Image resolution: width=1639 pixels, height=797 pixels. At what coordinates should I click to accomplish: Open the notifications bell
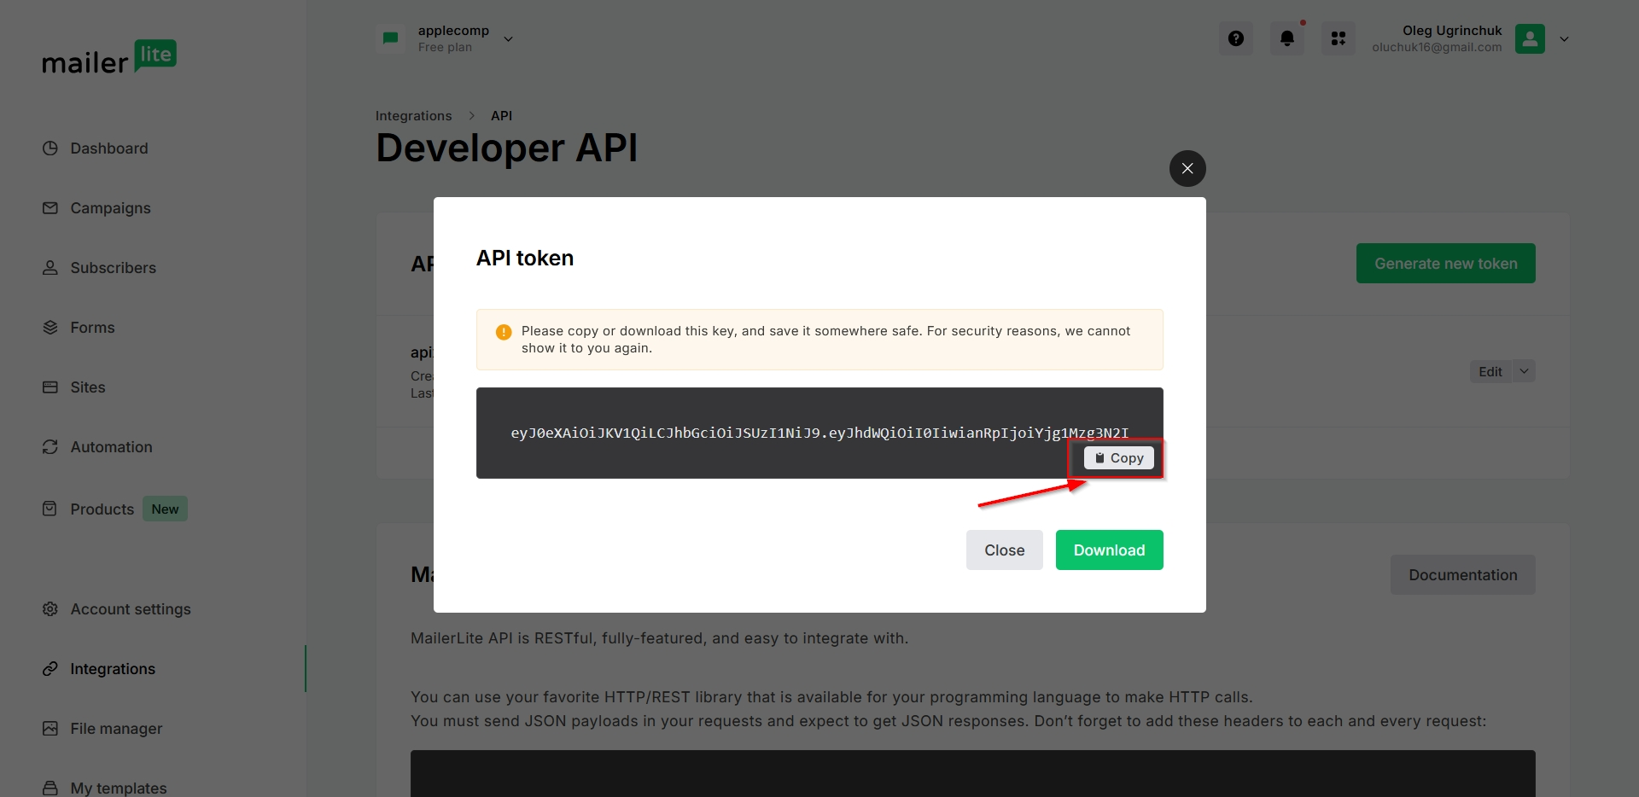1287,38
